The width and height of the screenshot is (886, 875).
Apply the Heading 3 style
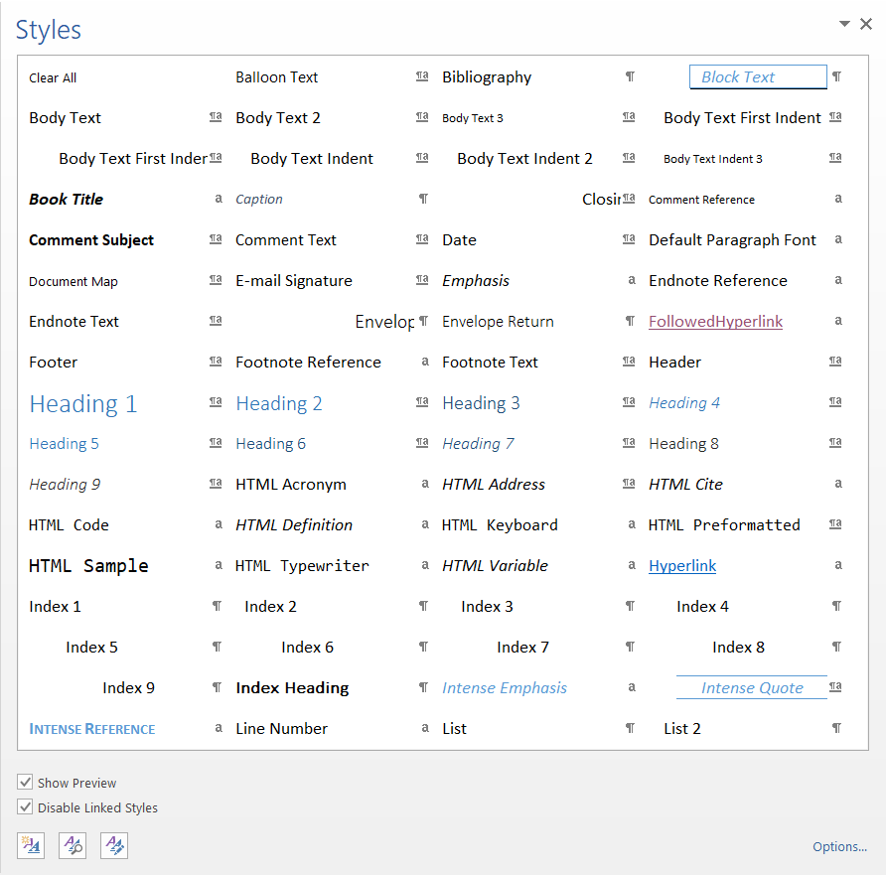(x=481, y=403)
